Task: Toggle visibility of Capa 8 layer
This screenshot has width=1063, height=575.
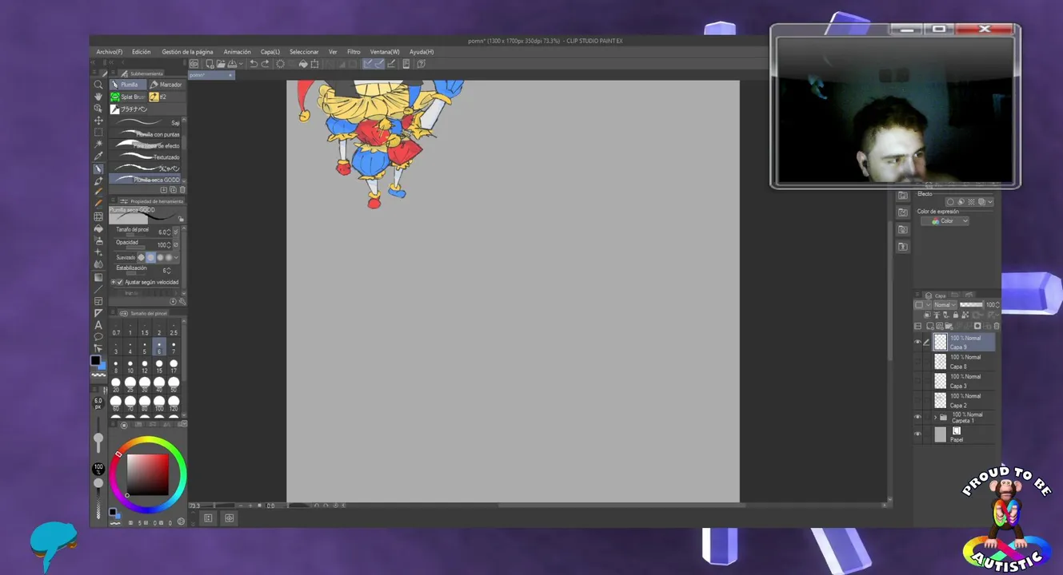Action: [917, 361]
